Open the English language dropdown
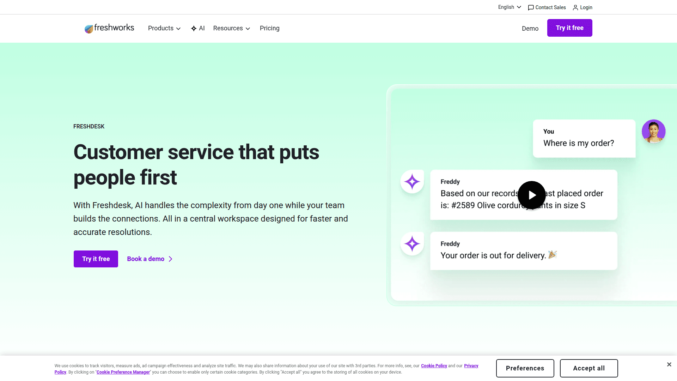Screen dimensions: 677x381 coord(510,7)
